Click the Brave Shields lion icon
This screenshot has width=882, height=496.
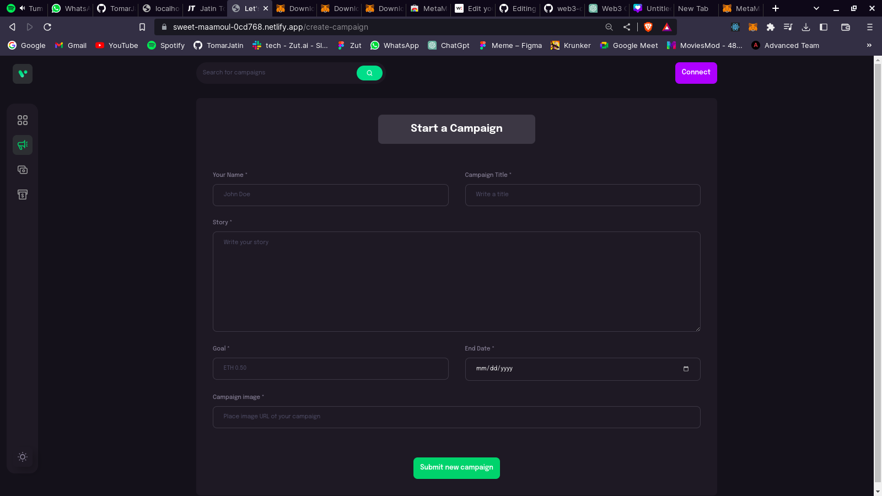tap(648, 26)
